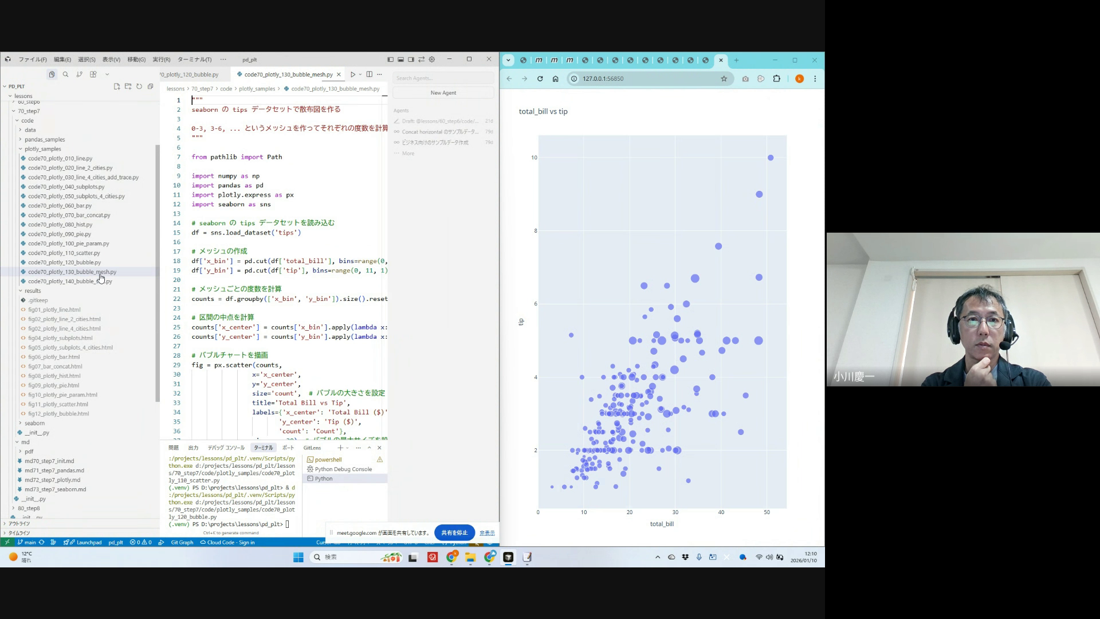
Task: Open the run button dropdown arrow
Action: coord(360,75)
